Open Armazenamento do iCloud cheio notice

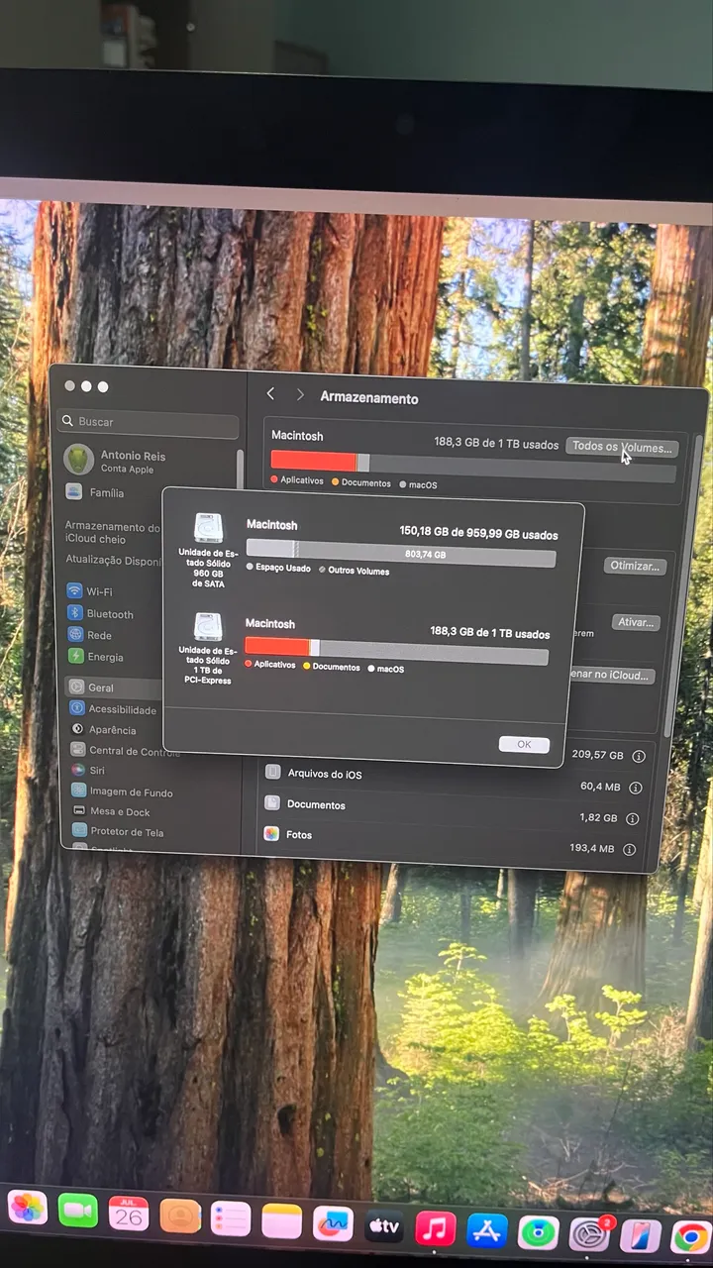(x=112, y=533)
